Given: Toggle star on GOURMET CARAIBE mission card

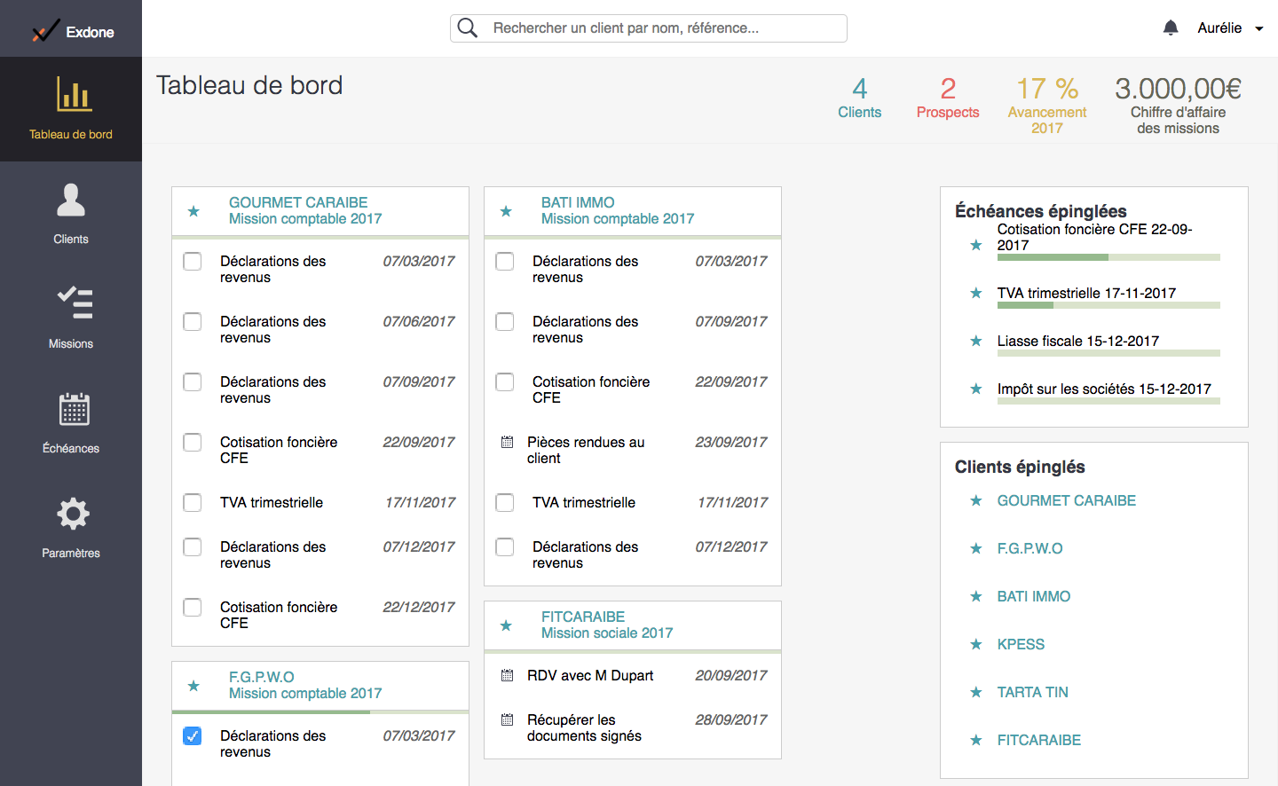Looking at the screenshot, I should 193,211.
